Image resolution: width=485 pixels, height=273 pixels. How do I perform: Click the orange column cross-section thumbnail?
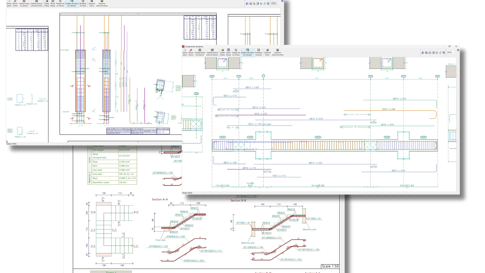point(318,63)
